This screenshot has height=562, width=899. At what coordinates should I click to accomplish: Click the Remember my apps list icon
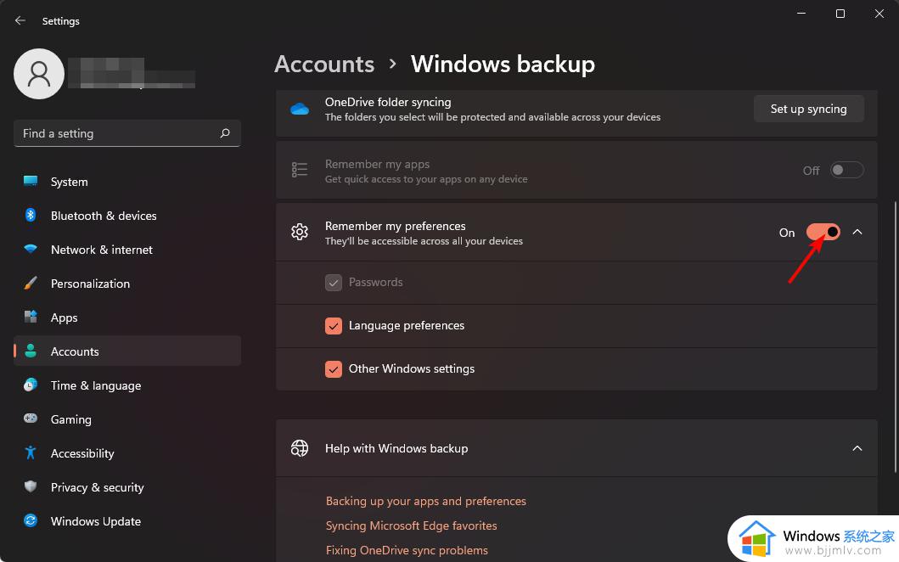300,170
